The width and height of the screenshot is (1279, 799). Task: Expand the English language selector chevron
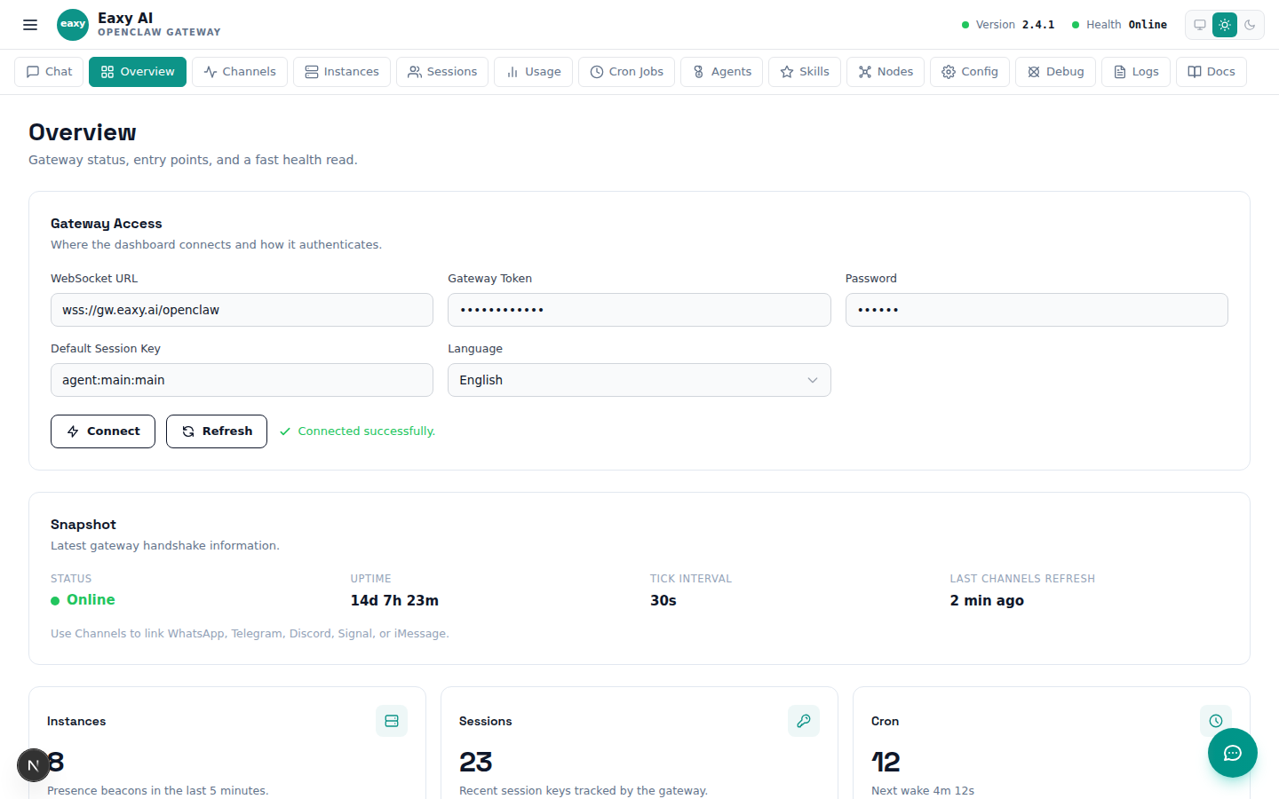pyautogui.click(x=813, y=379)
